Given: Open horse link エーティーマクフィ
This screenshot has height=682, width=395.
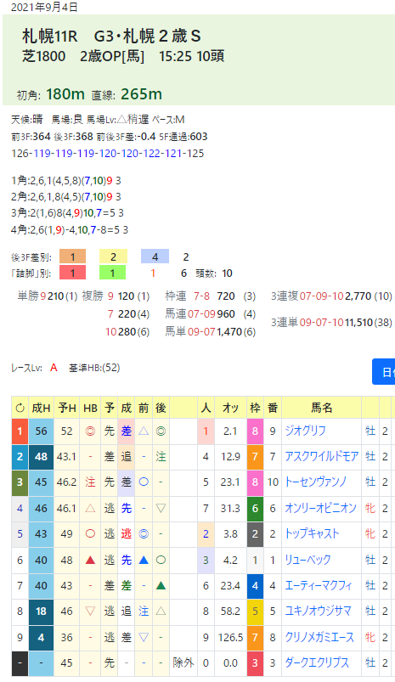Looking at the screenshot, I should pos(318,585).
